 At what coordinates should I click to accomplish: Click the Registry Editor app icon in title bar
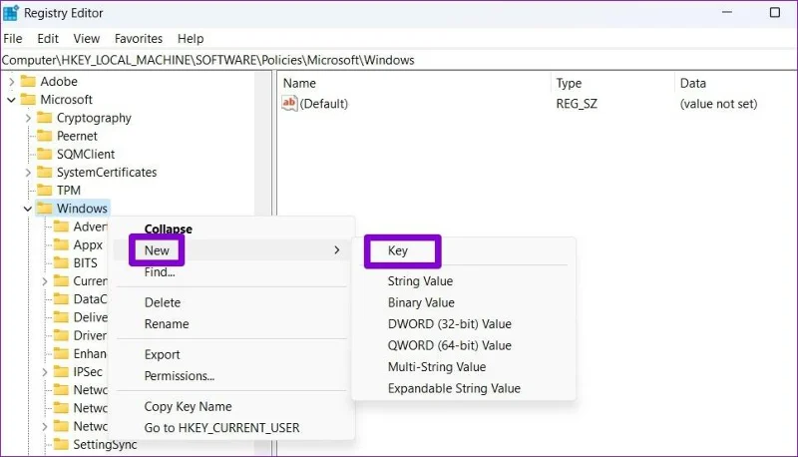(10, 13)
